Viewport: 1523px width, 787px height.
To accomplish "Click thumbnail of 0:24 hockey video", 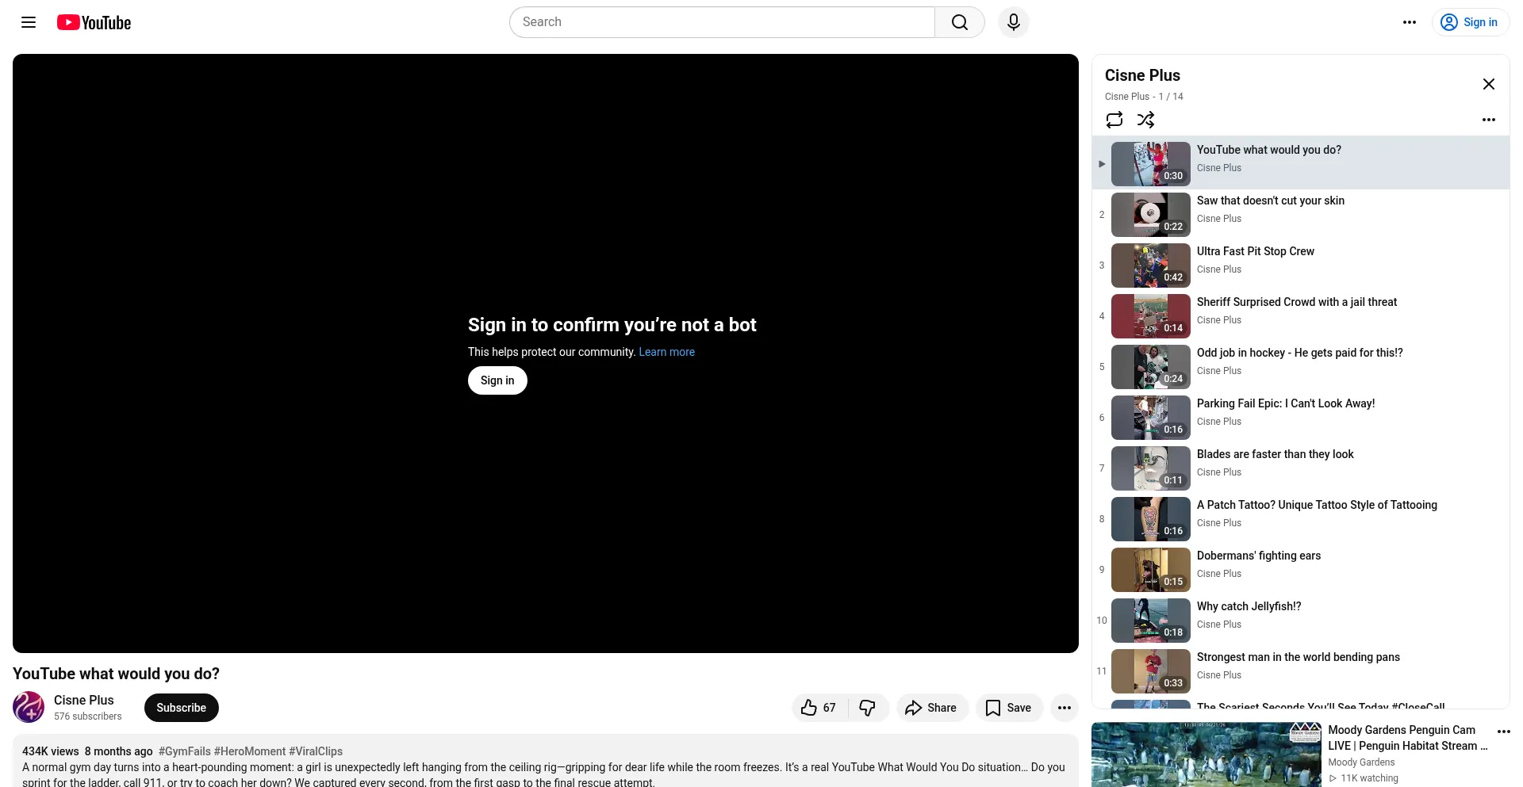I will [x=1150, y=367].
